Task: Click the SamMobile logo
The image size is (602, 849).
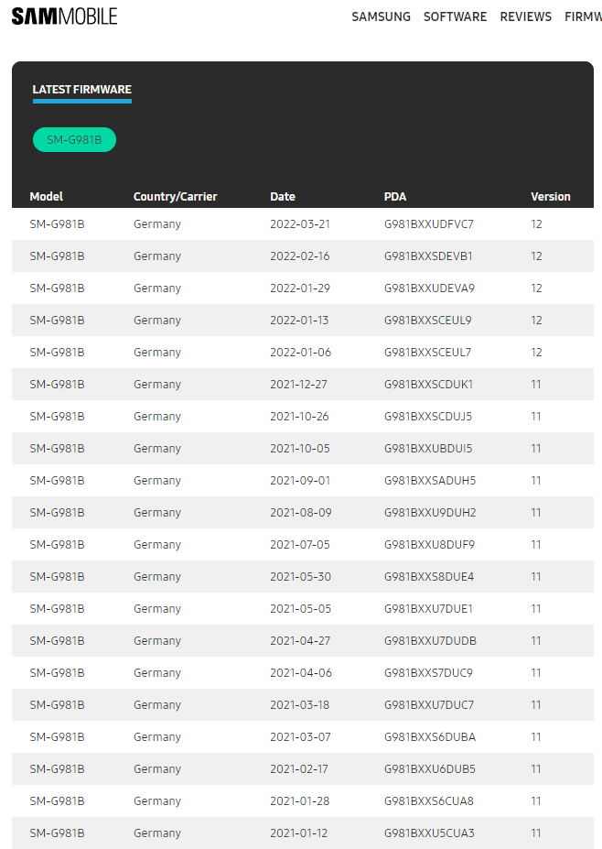Action: (64, 16)
